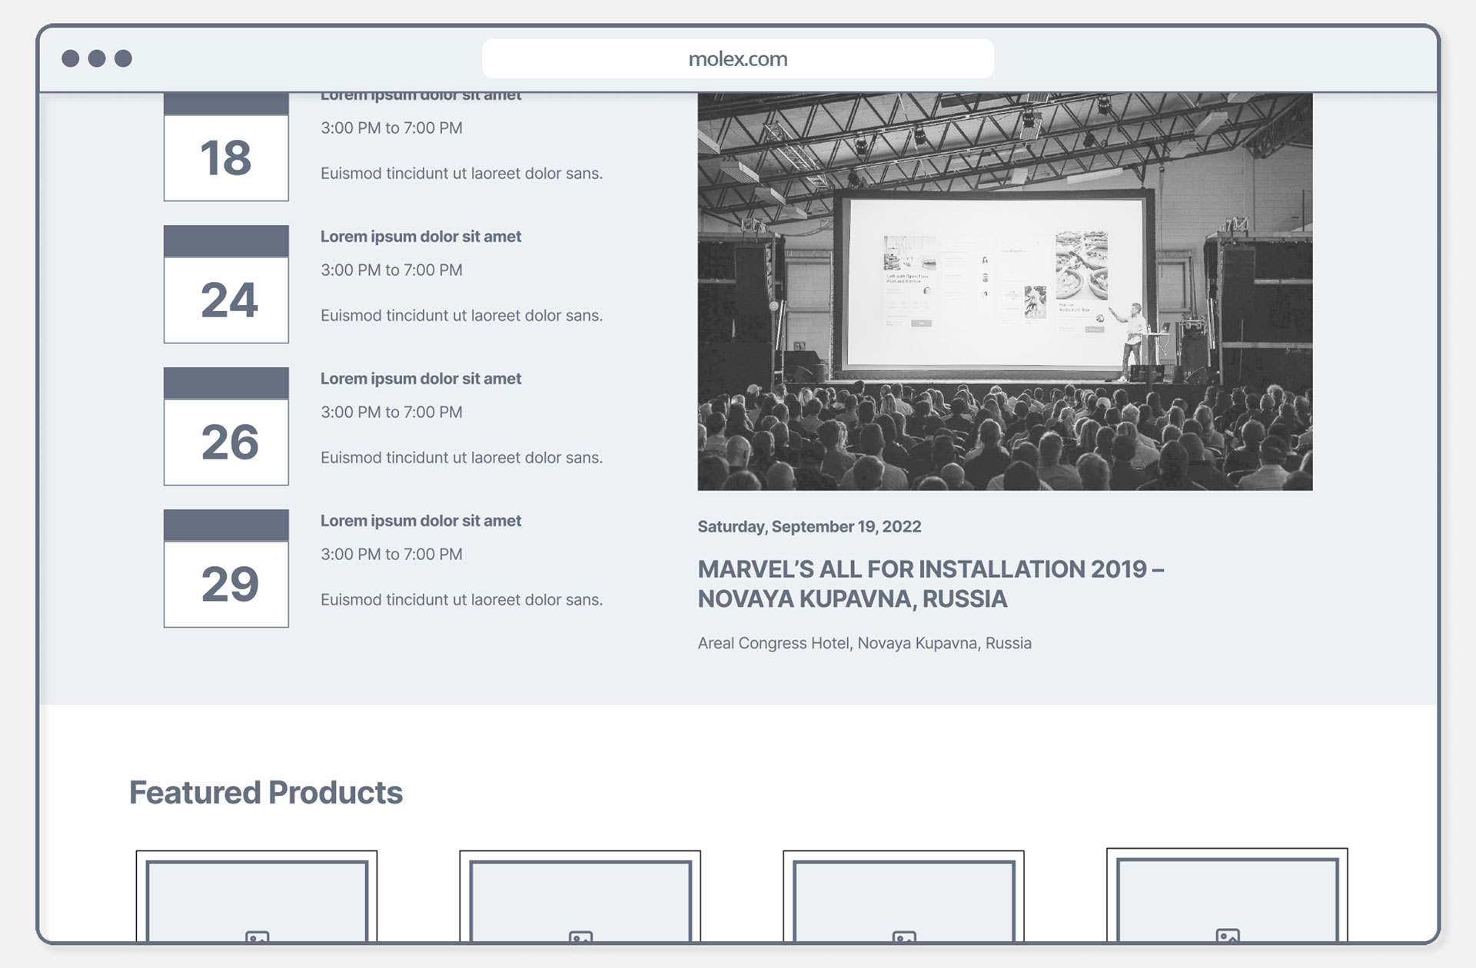Open event title beside date 29
Viewport: 1476px width, 968px height.
(x=421, y=521)
